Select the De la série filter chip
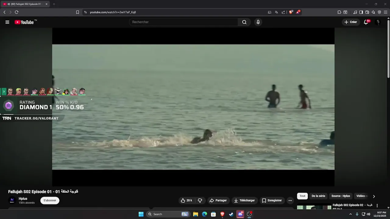This screenshot has width=390, height=219. click(318, 196)
